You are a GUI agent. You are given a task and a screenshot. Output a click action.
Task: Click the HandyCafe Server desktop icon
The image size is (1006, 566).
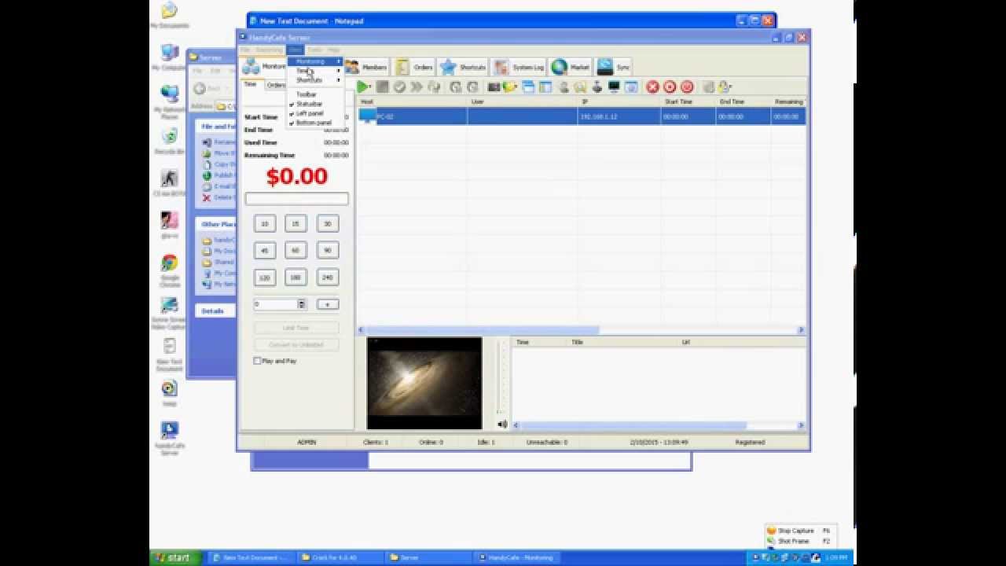tap(170, 438)
